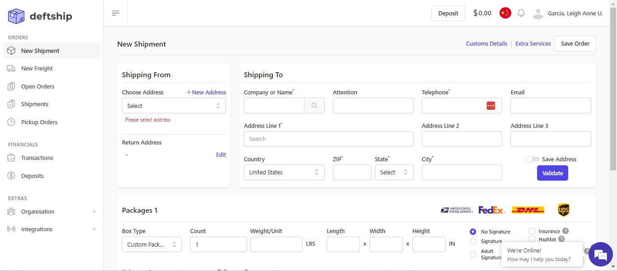Image resolution: width=617 pixels, height=271 pixels.
Task: Open the Country dropdown showing United States
Action: (284, 173)
